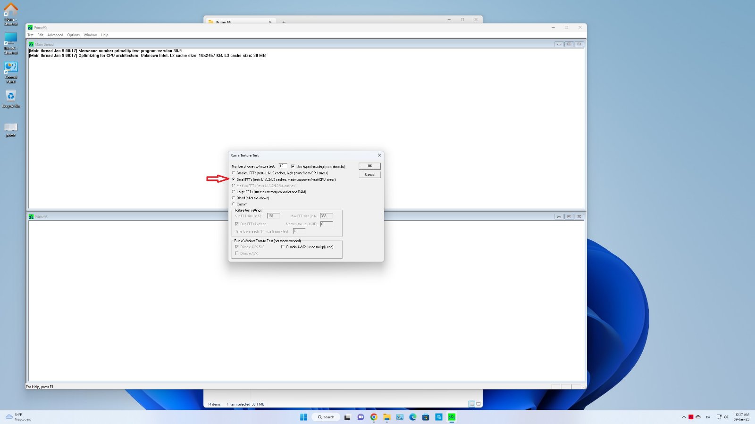Image resolution: width=755 pixels, height=424 pixels.
Task: Click the weather widget on the taskbar
Action: (18, 417)
